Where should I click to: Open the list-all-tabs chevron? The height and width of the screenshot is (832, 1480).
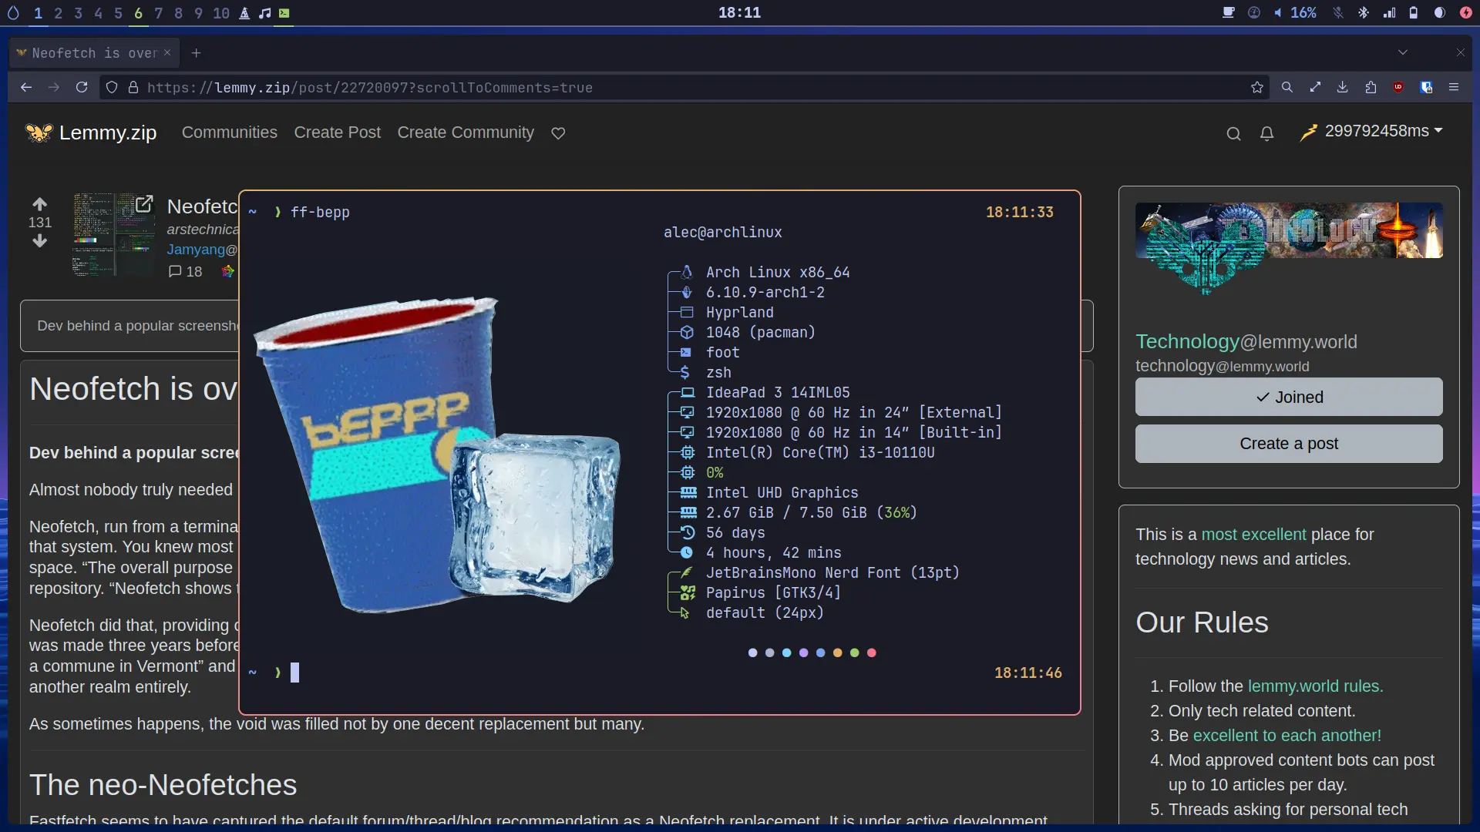1403,52
